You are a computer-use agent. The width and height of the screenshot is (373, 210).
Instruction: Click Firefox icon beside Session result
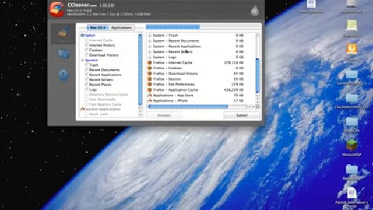[x=150, y=79]
